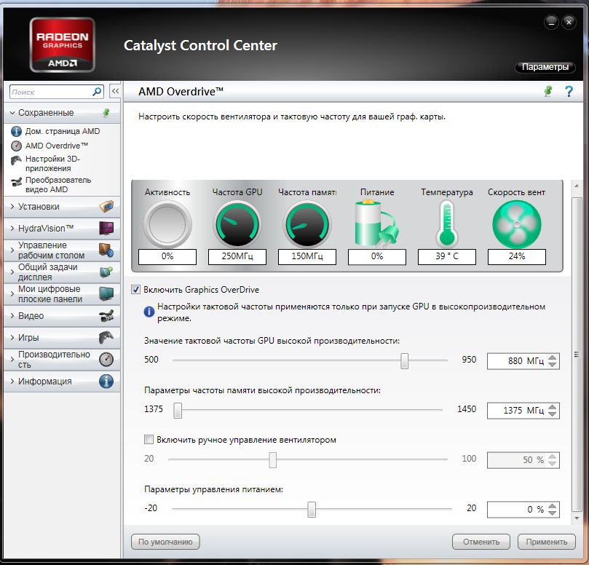Click the search magnifier icon
589x565 pixels.
tap(98, 92)
